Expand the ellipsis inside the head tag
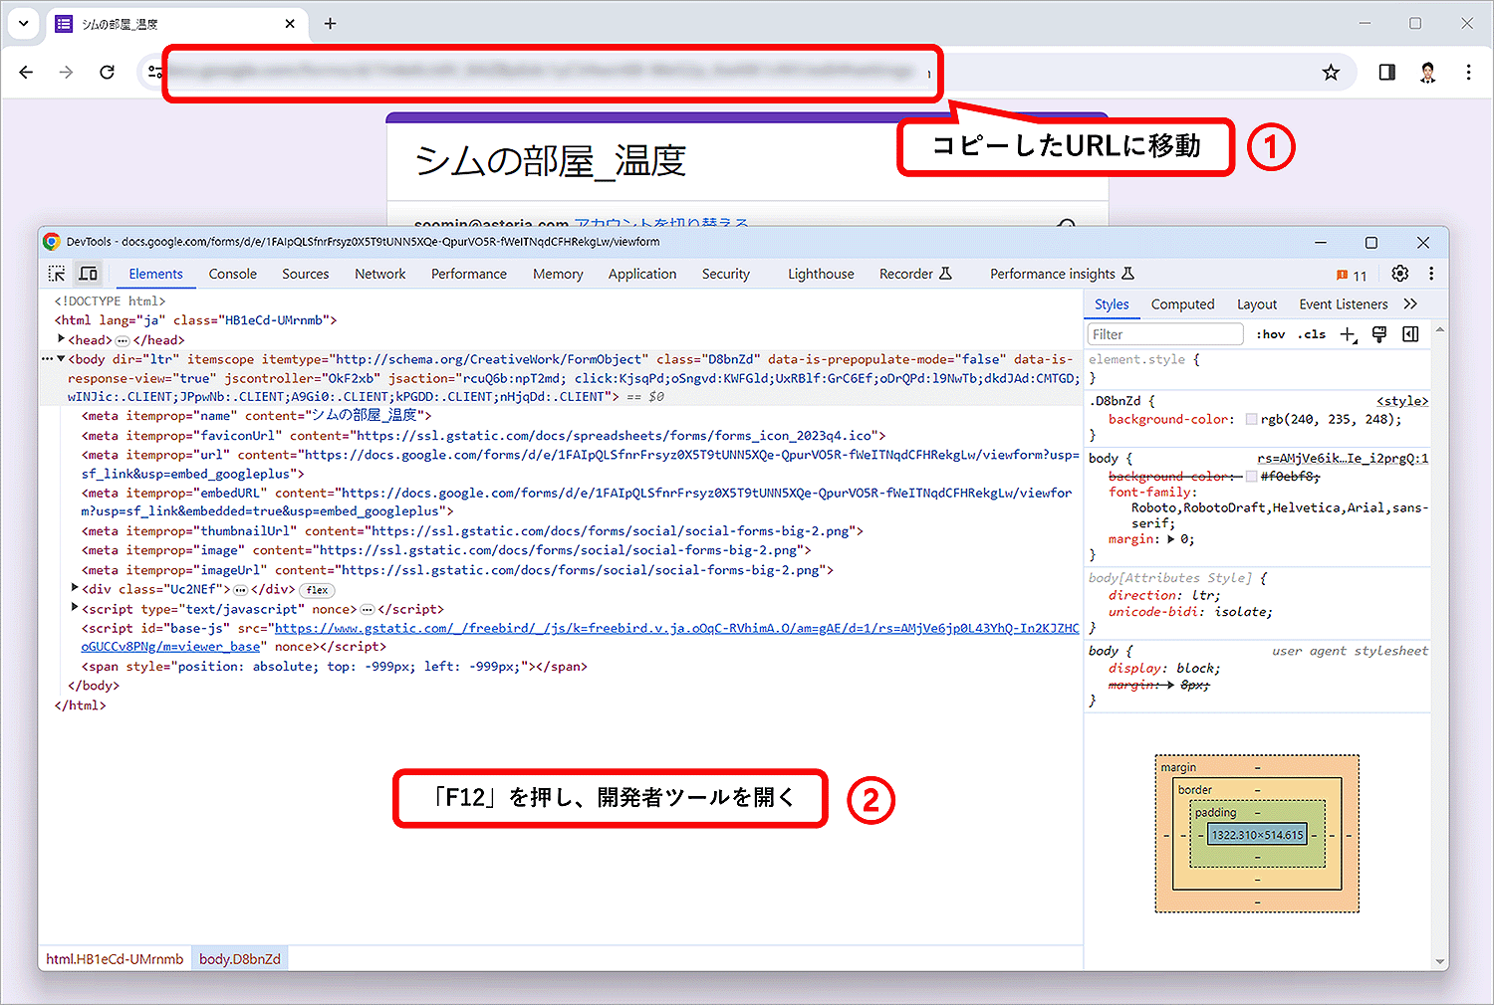The height and width of the screenshot is (1005, 1494). tap(123, 340)
